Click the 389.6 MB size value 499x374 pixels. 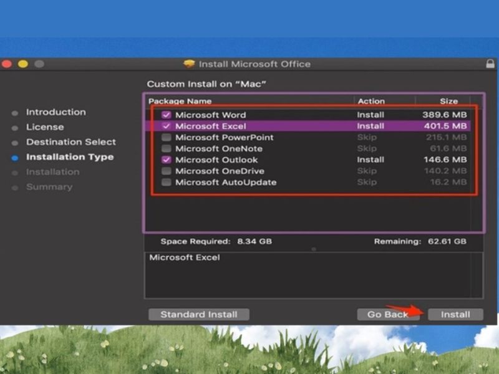point(445,115)
